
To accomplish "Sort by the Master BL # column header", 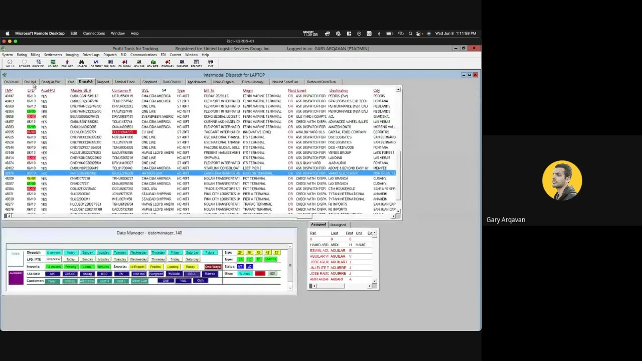I will [x=80, y=91].
